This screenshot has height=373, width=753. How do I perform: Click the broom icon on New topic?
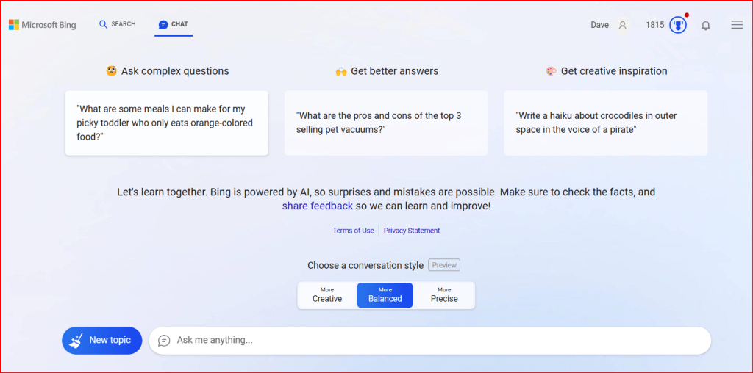76,341
